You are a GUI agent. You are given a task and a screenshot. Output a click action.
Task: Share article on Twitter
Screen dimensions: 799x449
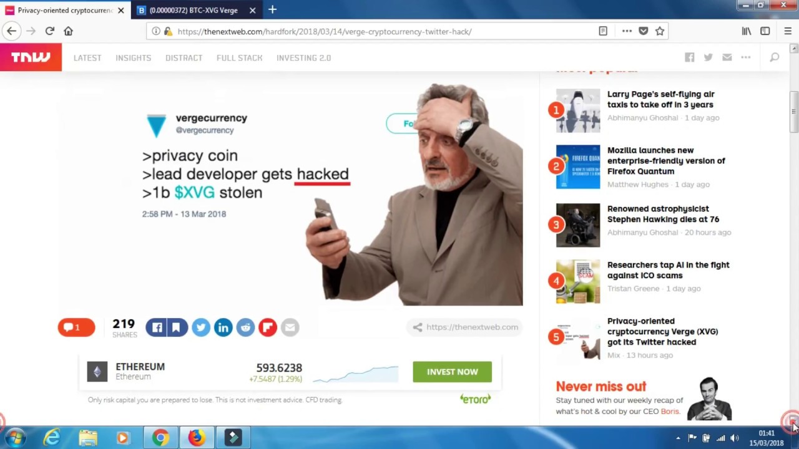[x=201, y=327]
